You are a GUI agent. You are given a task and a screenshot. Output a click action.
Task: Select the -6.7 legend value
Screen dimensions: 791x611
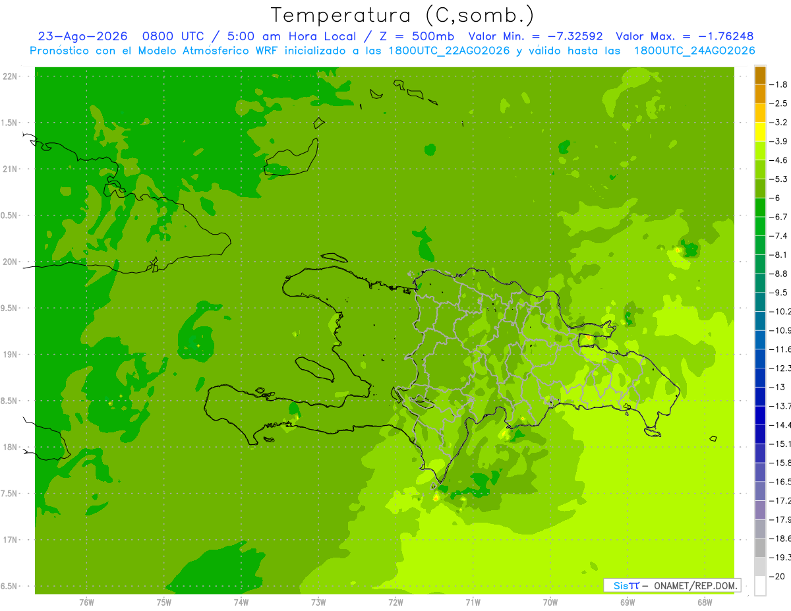point(778,217)
